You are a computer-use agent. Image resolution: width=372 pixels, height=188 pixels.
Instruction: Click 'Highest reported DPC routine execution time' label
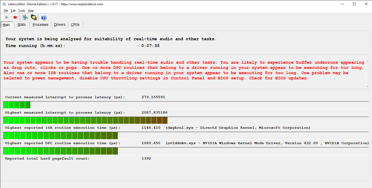[x=63, y=143]
